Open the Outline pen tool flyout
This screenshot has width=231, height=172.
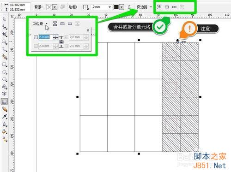tap(5, 124)
